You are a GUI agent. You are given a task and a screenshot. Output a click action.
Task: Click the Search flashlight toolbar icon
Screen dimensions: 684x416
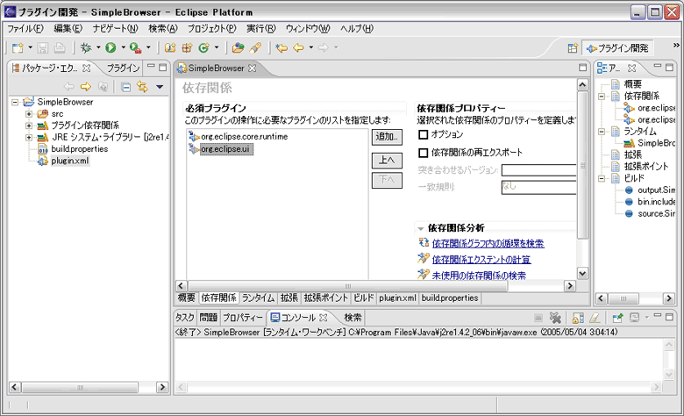[x=255, y=47]
